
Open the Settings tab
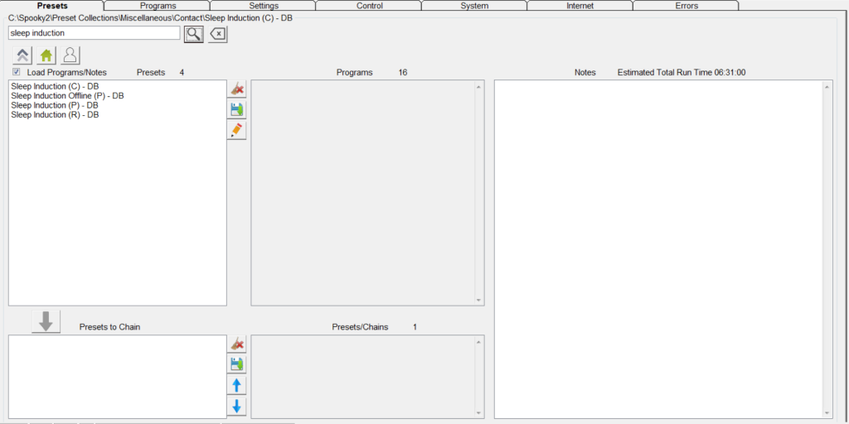click(264, 6)
